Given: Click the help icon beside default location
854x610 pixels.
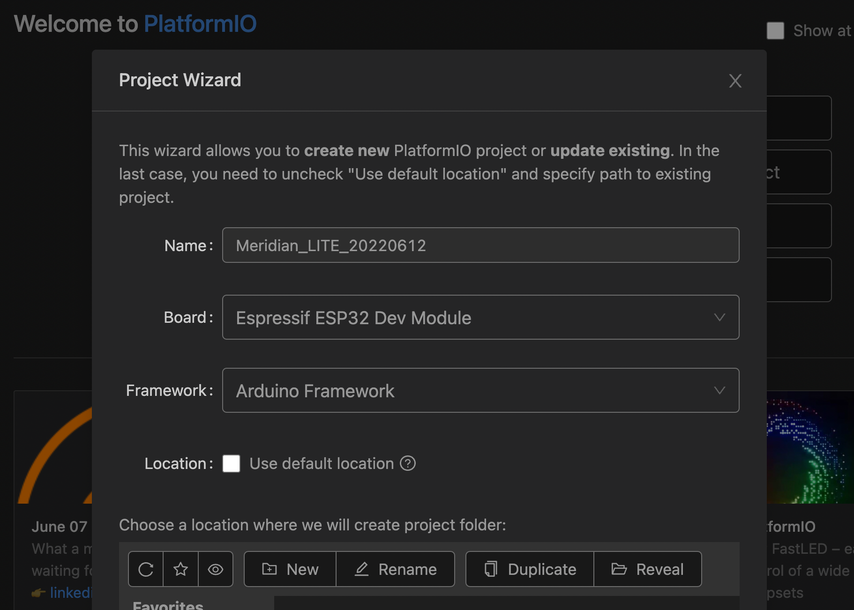Looking at the screenshot, I should (408, 463).
